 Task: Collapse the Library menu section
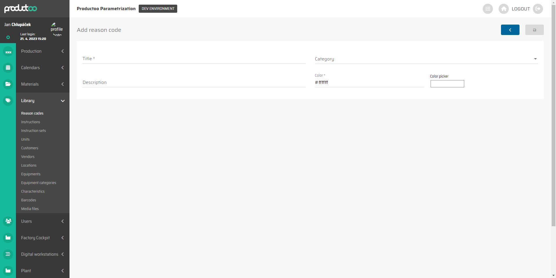63,101
